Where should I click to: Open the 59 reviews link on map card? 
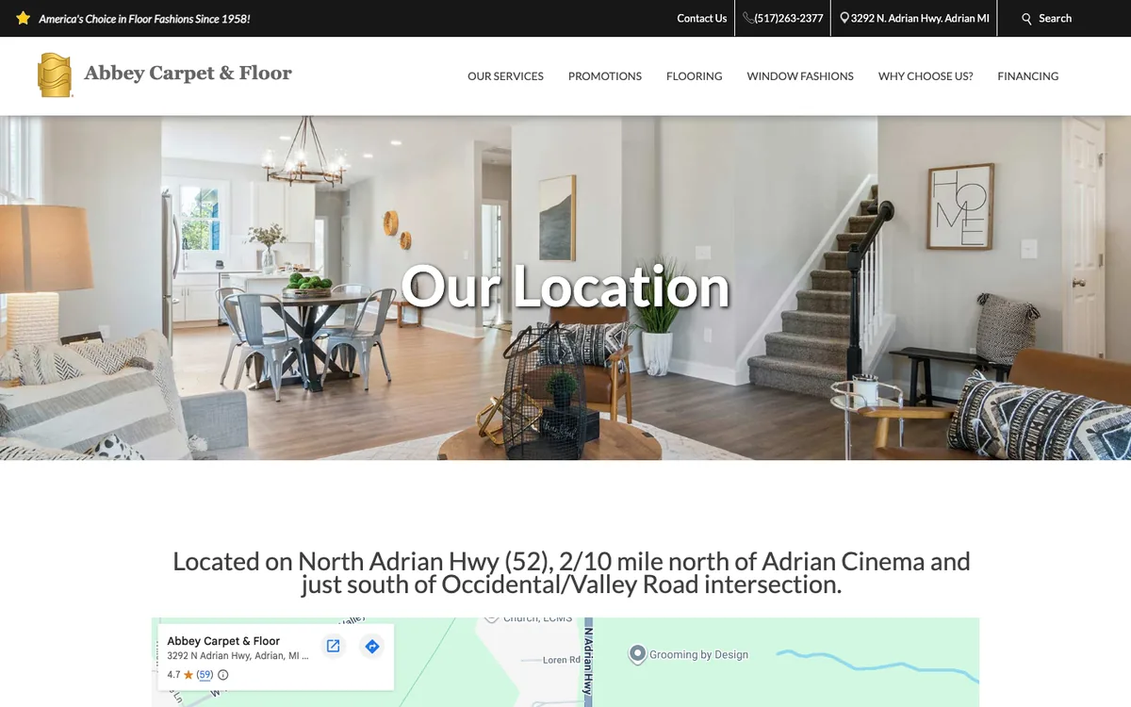point(205,675)
